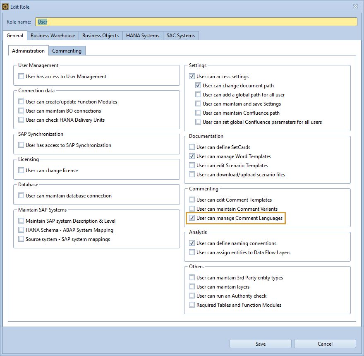The width and height of the screenshot is (364, 356).
Task: Disable 'User can change document path'
Action: point(198,85)
